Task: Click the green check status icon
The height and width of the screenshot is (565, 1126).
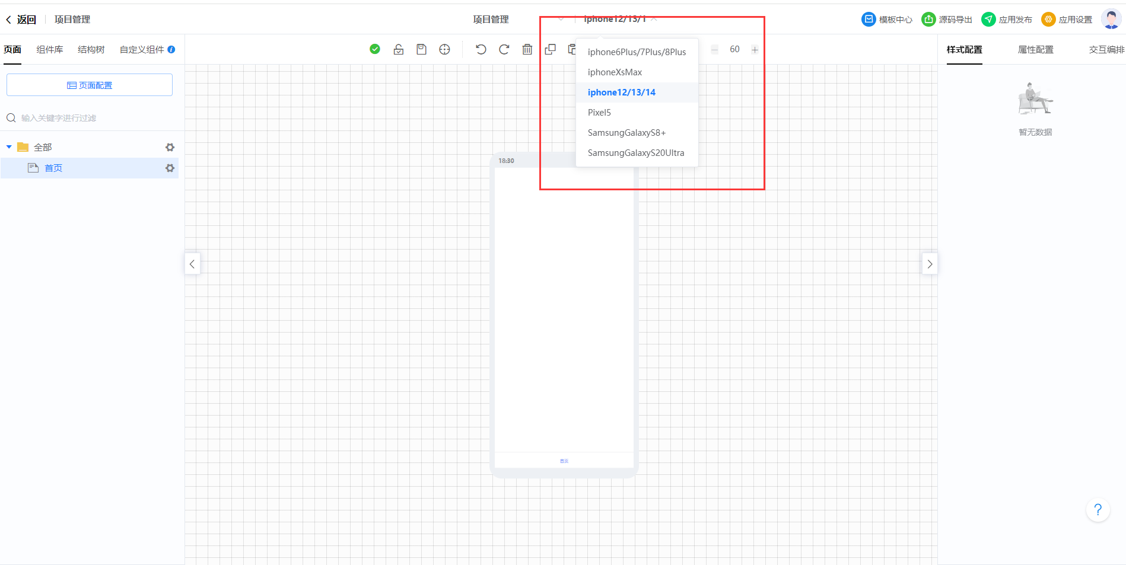Action: tap(375, 49)
